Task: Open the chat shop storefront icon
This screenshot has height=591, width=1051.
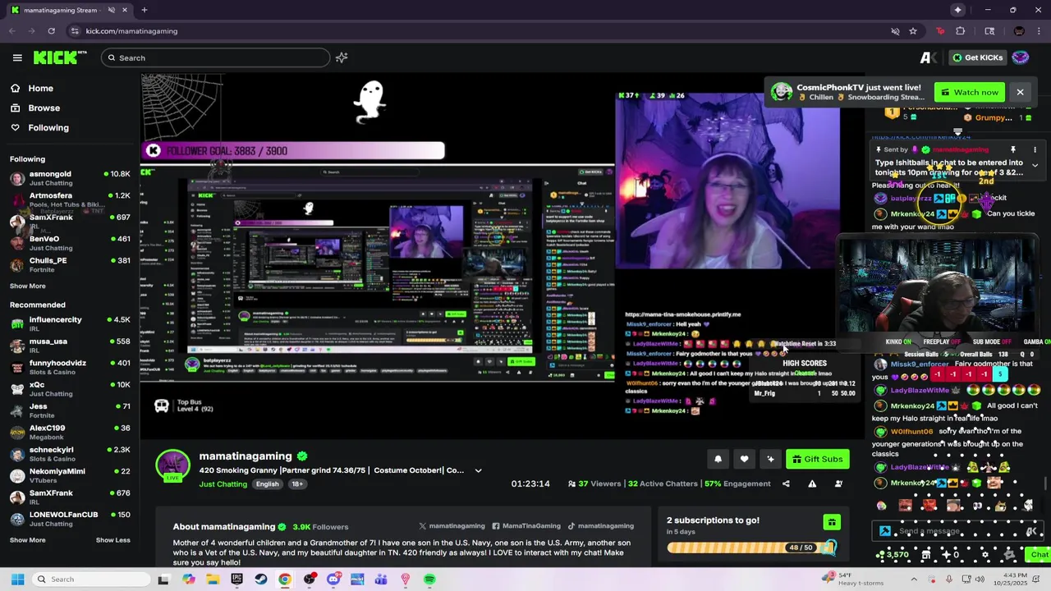Action: 925,555
